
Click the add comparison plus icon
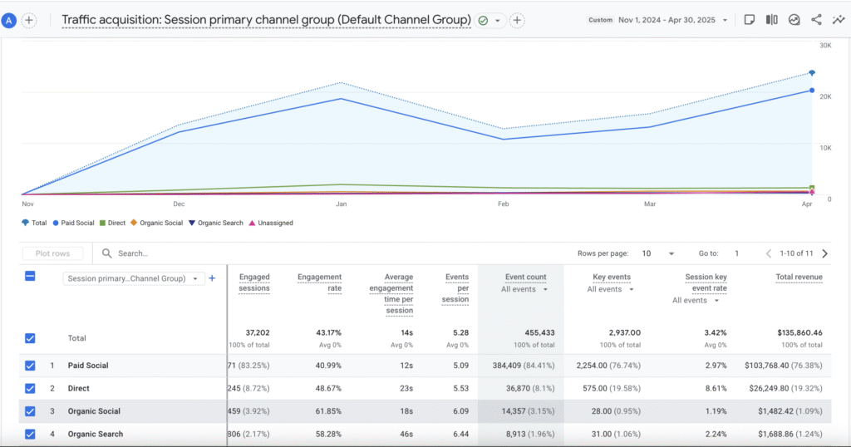pos(29,20)
